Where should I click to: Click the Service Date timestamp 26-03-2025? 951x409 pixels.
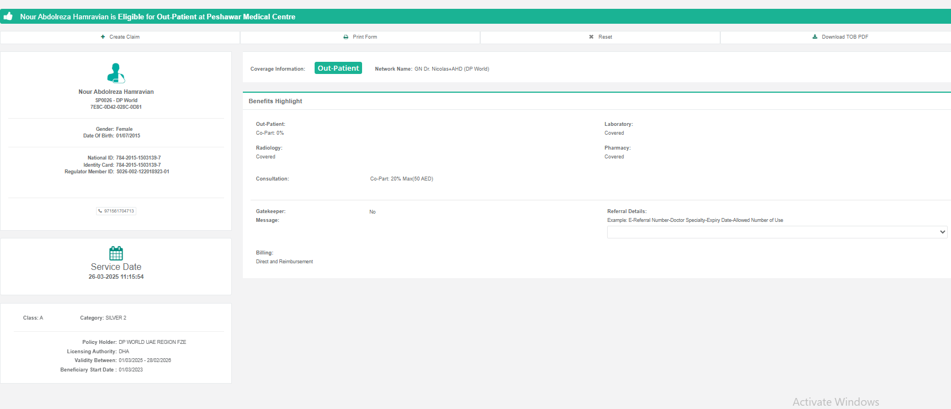click(x=116, y=277)
